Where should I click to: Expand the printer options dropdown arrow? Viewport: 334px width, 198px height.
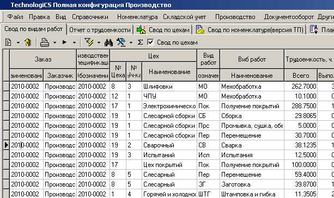pyautogui.click(x=54, y=43)
